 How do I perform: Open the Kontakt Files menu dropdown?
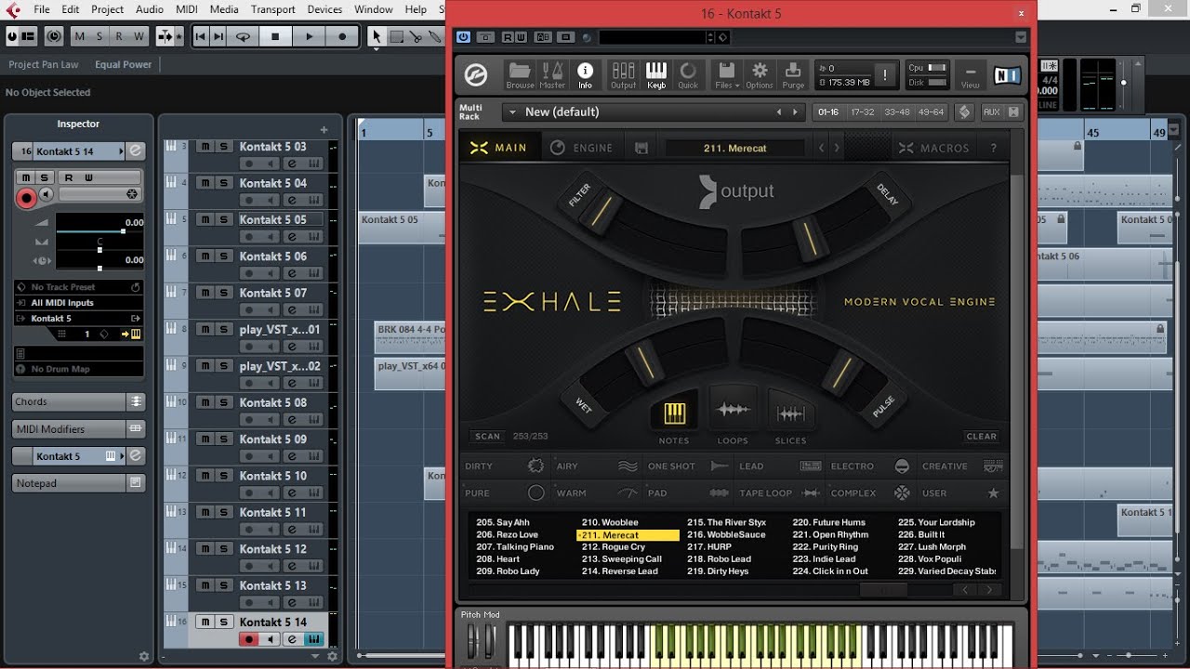727,74
